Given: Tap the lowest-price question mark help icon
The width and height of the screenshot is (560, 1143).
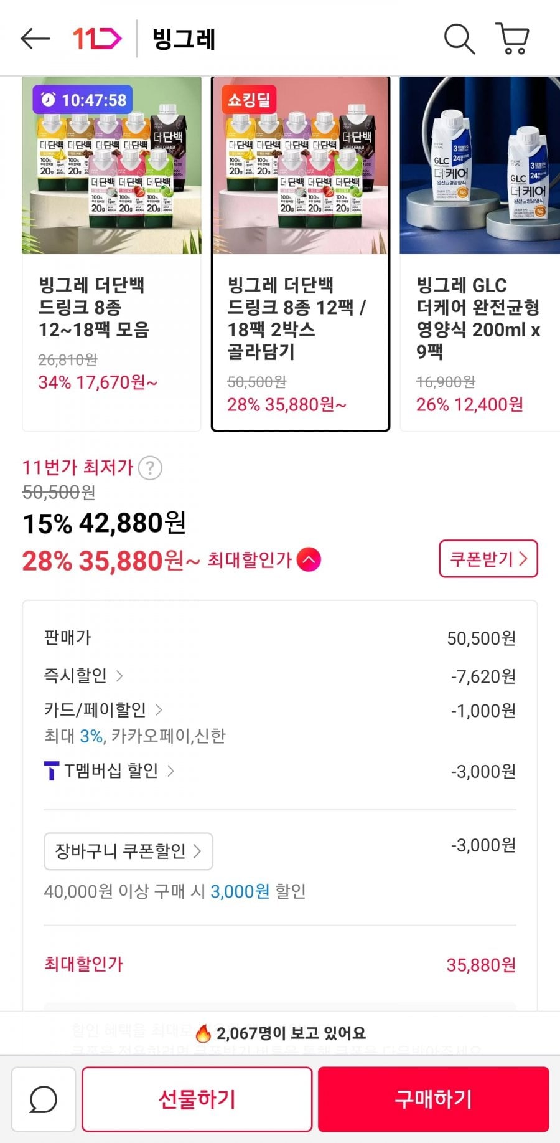Looking at the screenshot, I should pyautogui.click(x=150, y=467).
